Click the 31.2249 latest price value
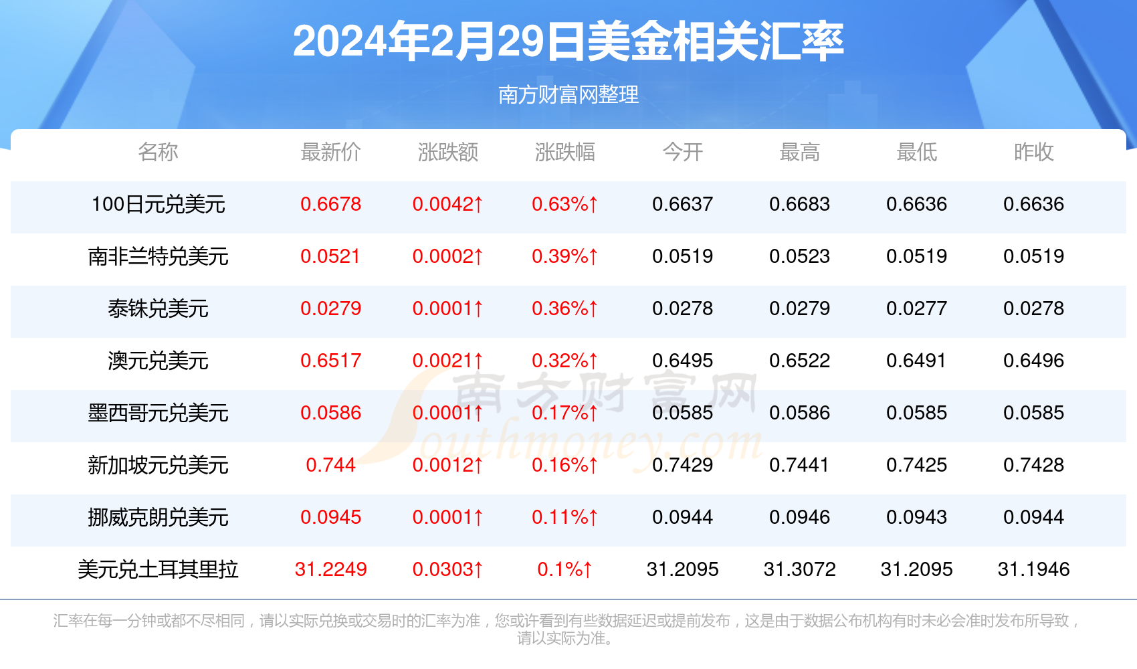Image resolution: width=1137 pixels, height=669 pixels. coord(330,569)
